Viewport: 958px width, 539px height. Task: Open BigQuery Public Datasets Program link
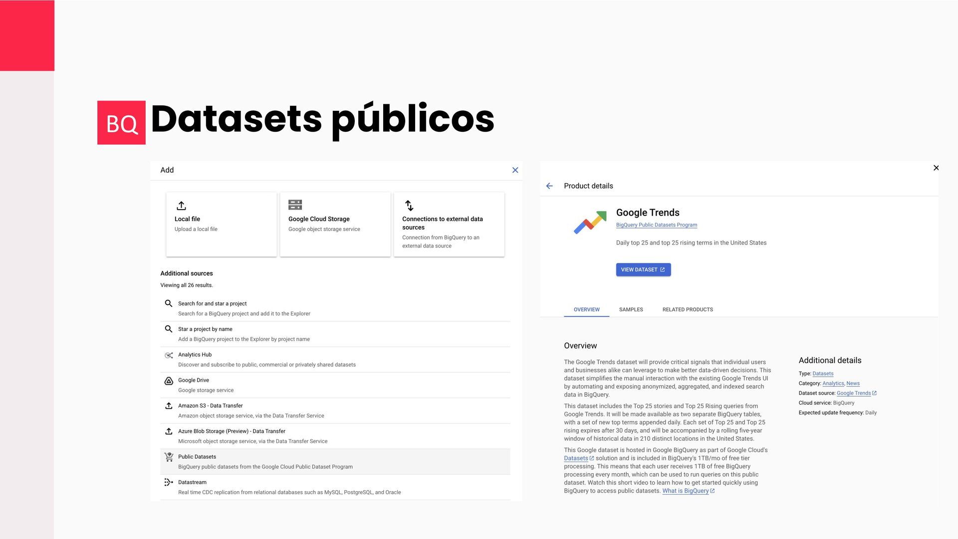tap(656, 225)
